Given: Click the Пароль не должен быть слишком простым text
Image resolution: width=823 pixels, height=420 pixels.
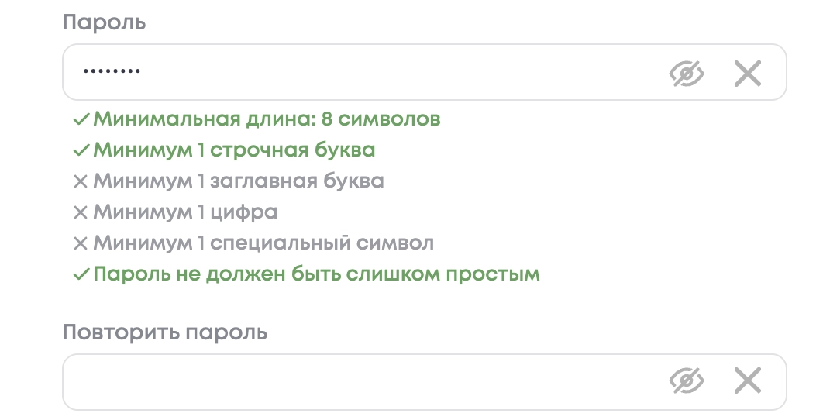Looking at the screenshot, I should point(316,274).
